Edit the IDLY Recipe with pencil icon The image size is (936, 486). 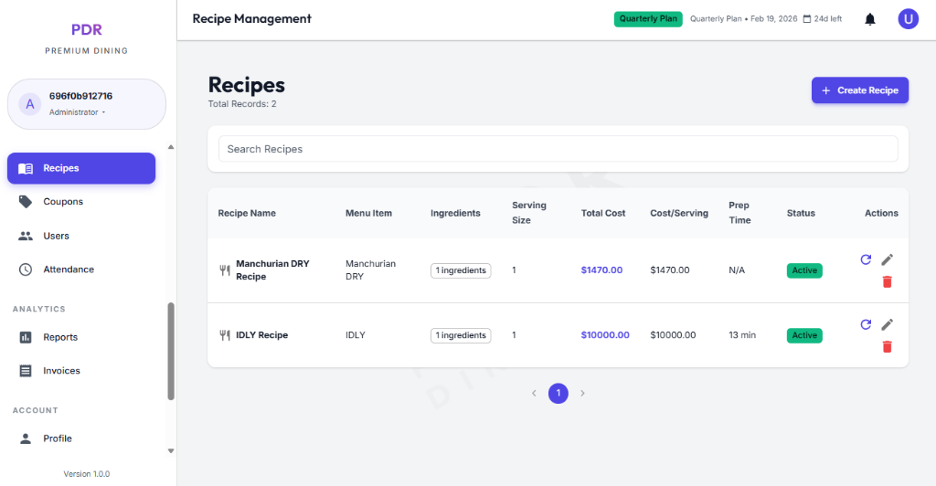pos(887,324)
